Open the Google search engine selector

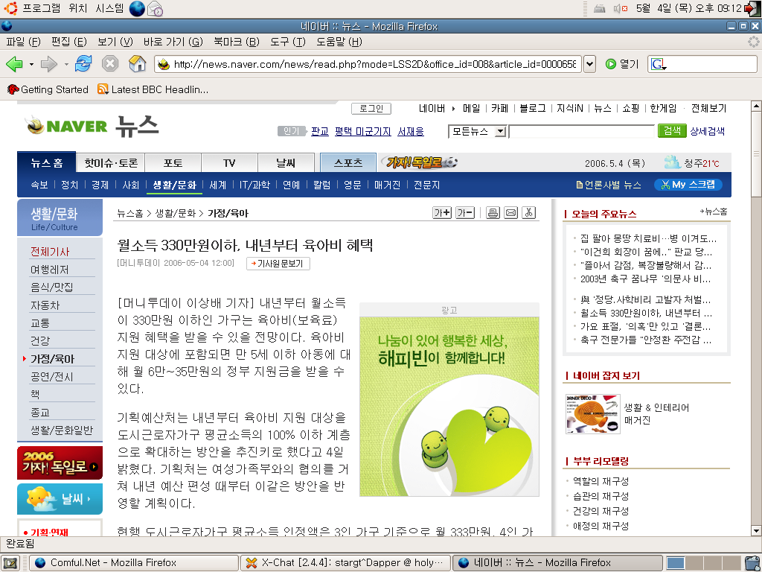(659, 64)
